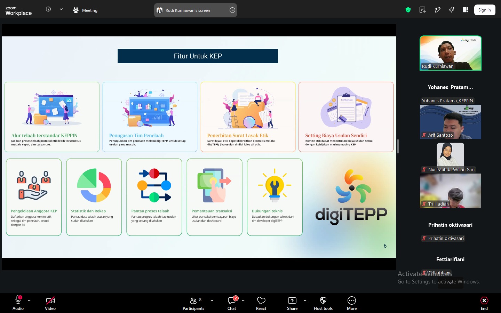
Task: Change the view layout icon
Action: pyautogui.click(x=466, y=10)
